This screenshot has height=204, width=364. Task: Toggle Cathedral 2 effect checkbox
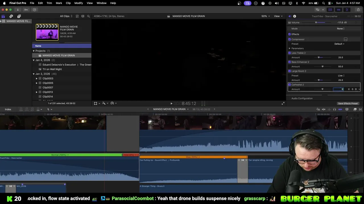(289, 85)
